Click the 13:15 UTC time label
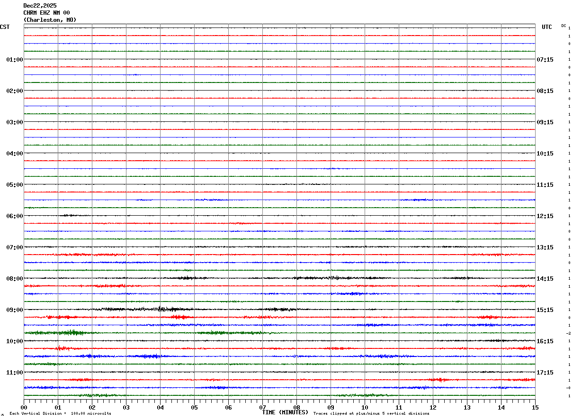Image resolution: width=573 pixels, height=420 pixels. [545, 247]
